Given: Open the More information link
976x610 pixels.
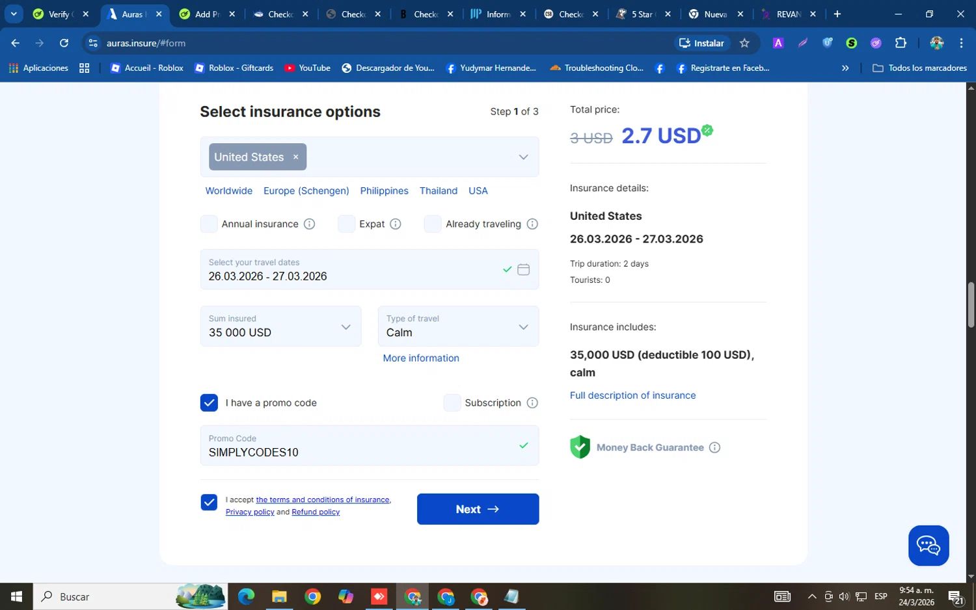Looking at the screenshot, I should 421,358.
